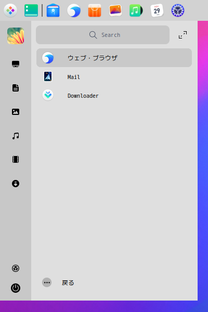Click the Downloader app icon
This screenshot has width=208, height=312.
pos(48,95)
